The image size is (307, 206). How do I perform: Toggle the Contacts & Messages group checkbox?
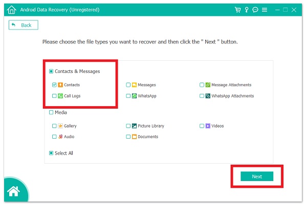coord(51,71)
